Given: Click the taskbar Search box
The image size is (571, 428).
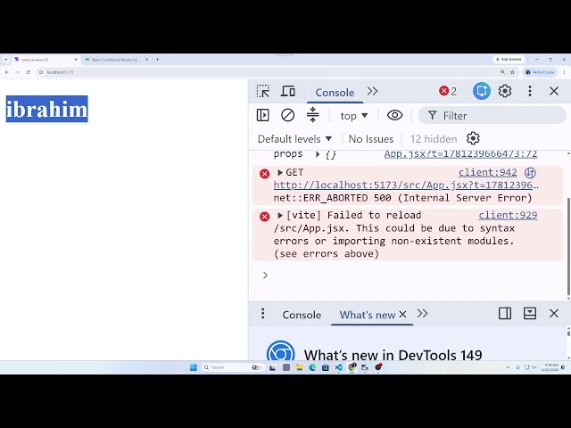Looking at the screenshot, I should click(232, 367).
